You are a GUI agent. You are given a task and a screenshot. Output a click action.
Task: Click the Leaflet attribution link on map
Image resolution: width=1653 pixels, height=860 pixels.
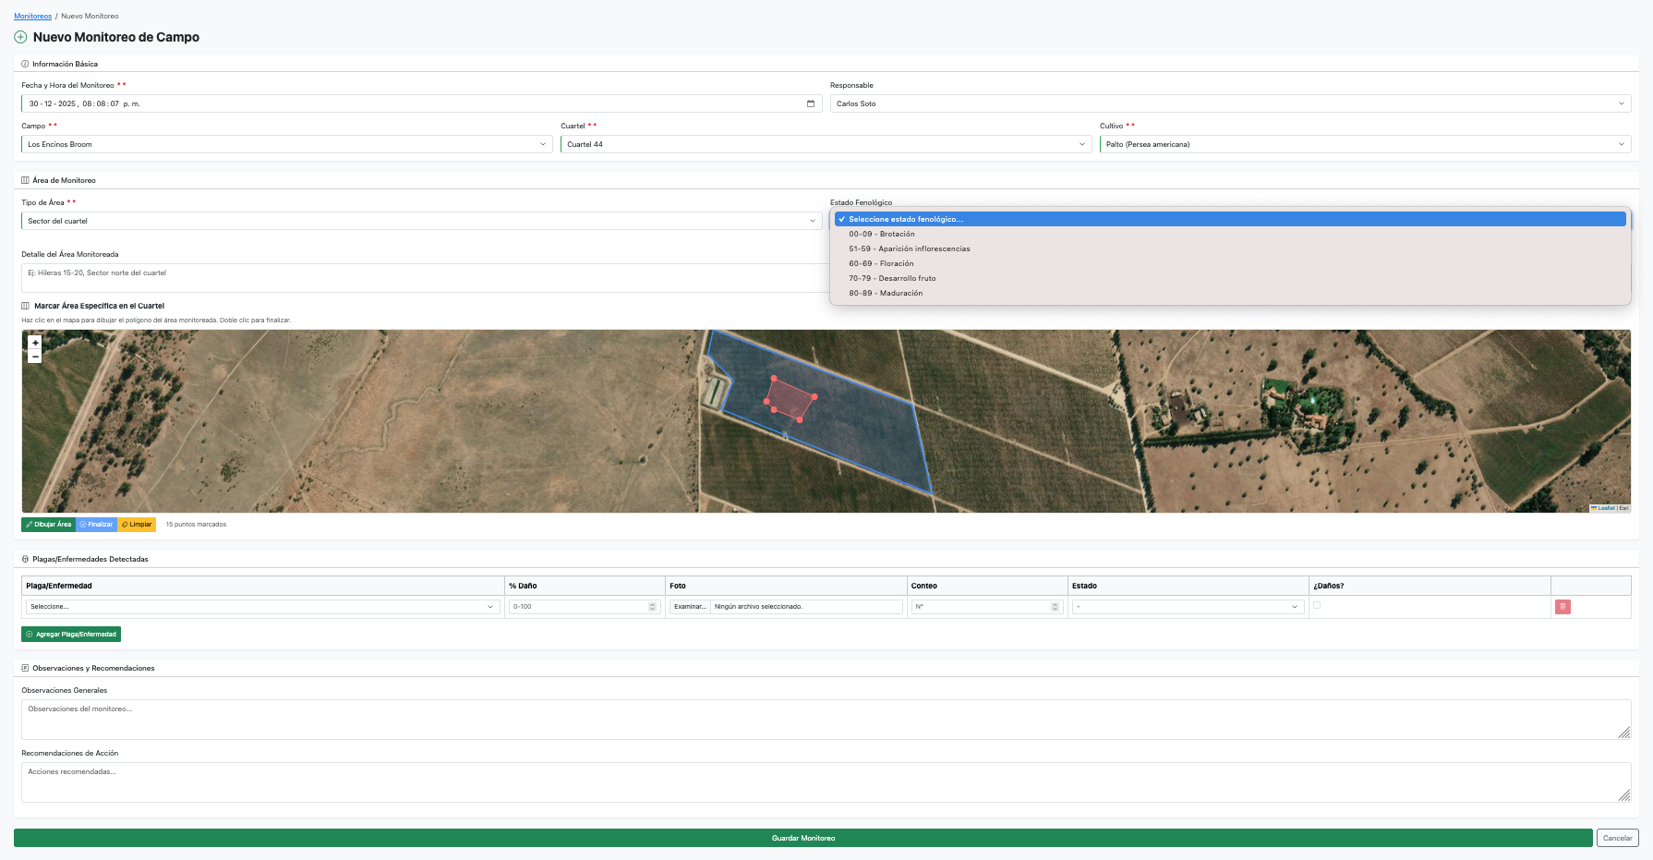[1606, 508]
